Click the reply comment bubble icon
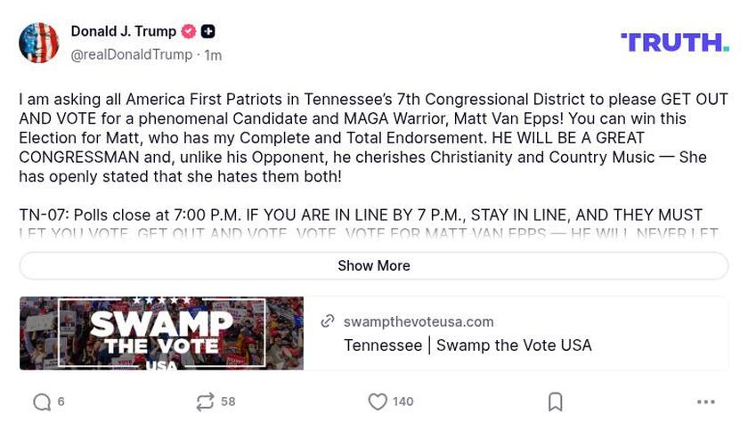Screen dimensions: 748x438 (42, 402)
